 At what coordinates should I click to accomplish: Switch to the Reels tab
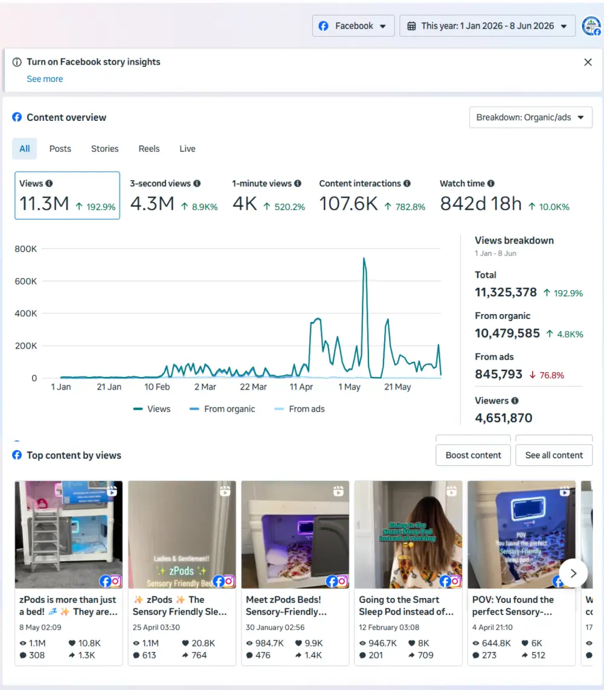click(x=149, y=149)
